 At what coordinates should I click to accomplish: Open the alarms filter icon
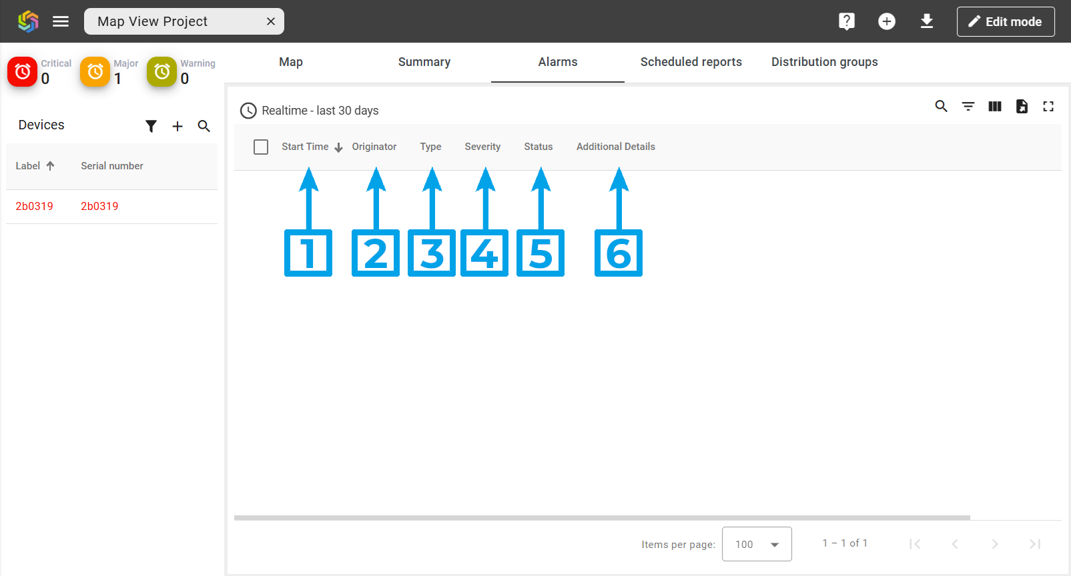click(968, 106)
